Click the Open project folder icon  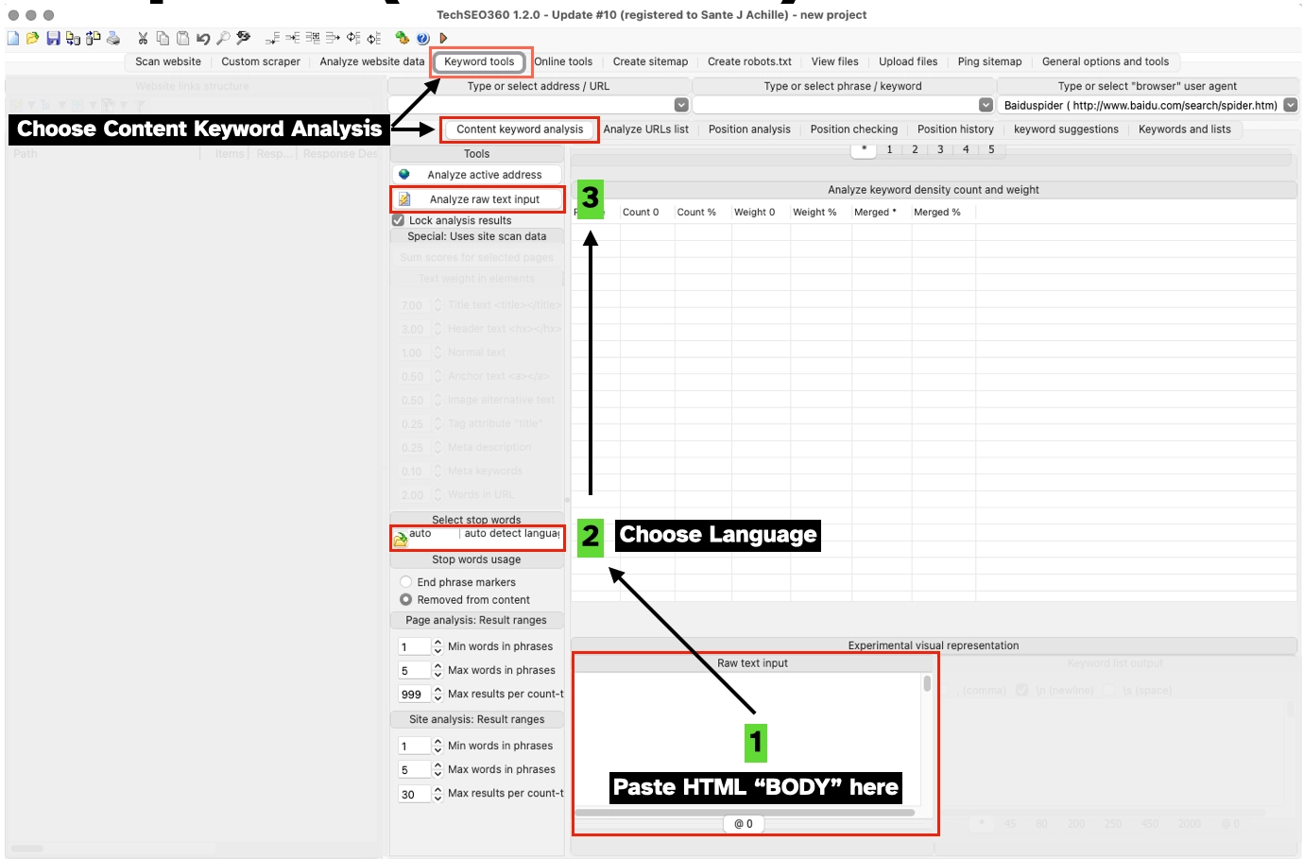coord(32,38)
